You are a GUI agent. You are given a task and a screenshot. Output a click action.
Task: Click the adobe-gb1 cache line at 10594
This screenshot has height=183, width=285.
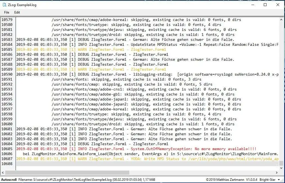tap(143, 94)
